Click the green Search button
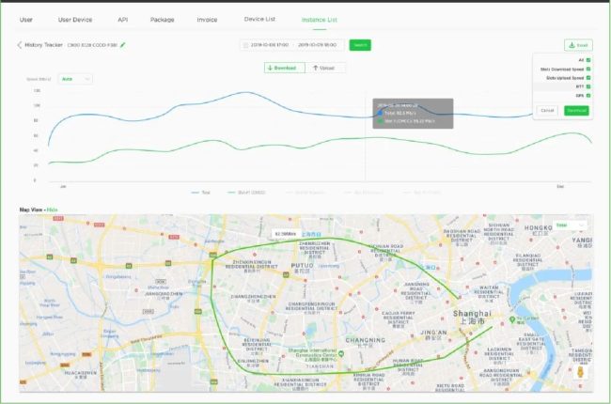Image resolution: width=611 pixels, height=404 pixels. coord(359,45)
